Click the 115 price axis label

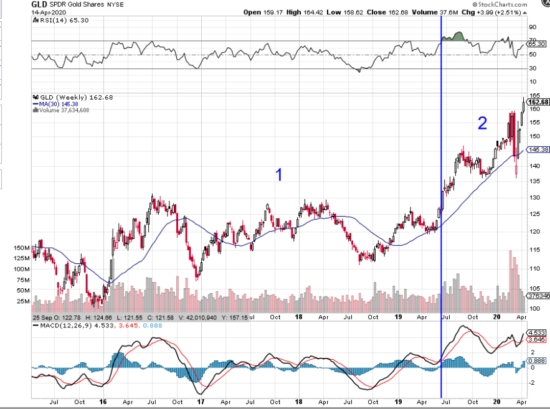point(534,250)
